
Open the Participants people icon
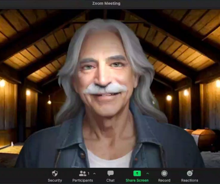click(83, 174)
